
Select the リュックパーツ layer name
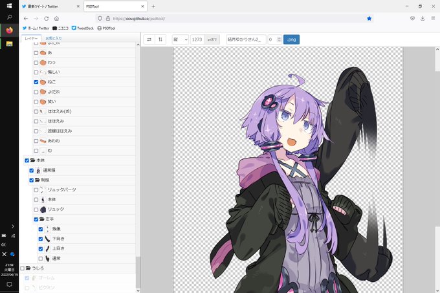coord(61,190)
